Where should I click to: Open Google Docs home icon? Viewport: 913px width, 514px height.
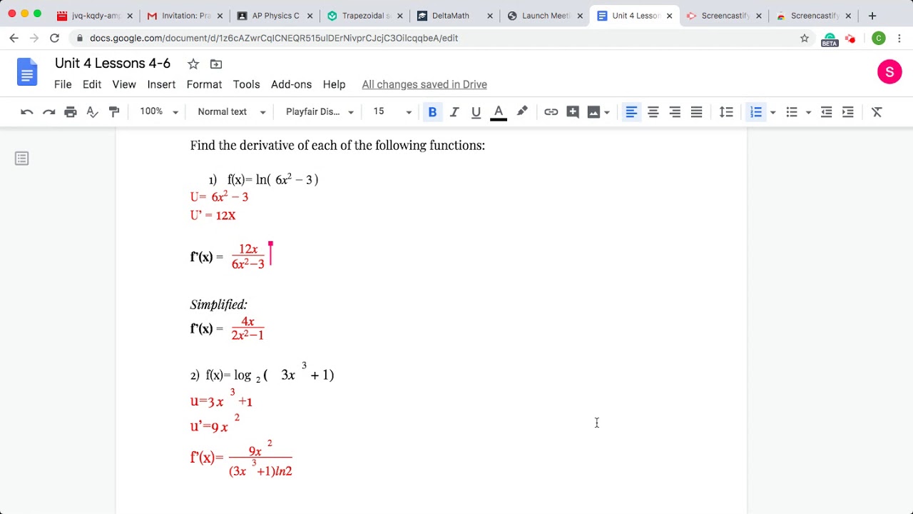[27, 73]
